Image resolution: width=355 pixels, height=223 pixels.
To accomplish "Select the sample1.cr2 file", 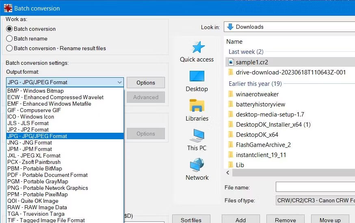I will (x=252, y=62).
